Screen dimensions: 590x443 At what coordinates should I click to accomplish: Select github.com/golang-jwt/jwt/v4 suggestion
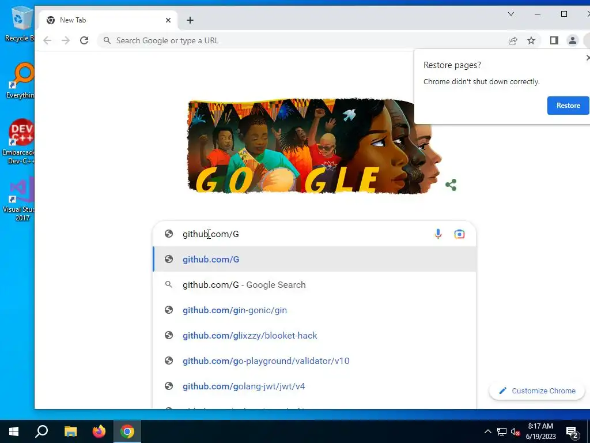314,386
